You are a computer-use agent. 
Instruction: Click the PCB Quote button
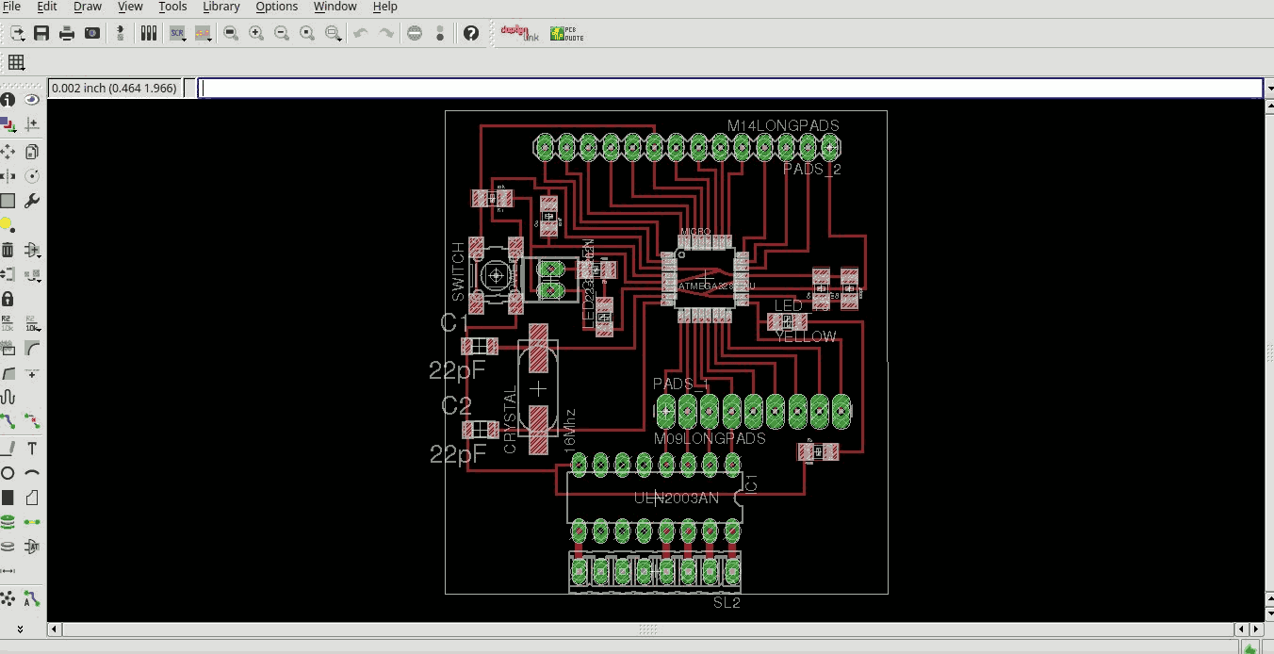567,33
